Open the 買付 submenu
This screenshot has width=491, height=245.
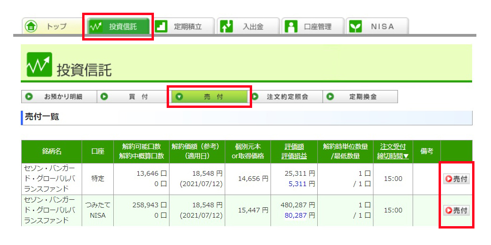point(135,97)
